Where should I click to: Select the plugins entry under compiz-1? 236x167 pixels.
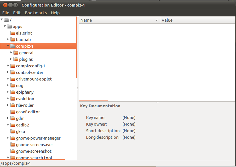26,59
